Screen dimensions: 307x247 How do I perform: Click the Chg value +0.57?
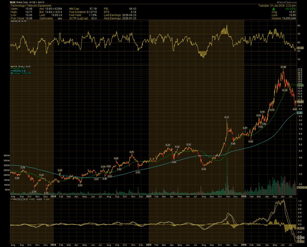coord(292,12)
